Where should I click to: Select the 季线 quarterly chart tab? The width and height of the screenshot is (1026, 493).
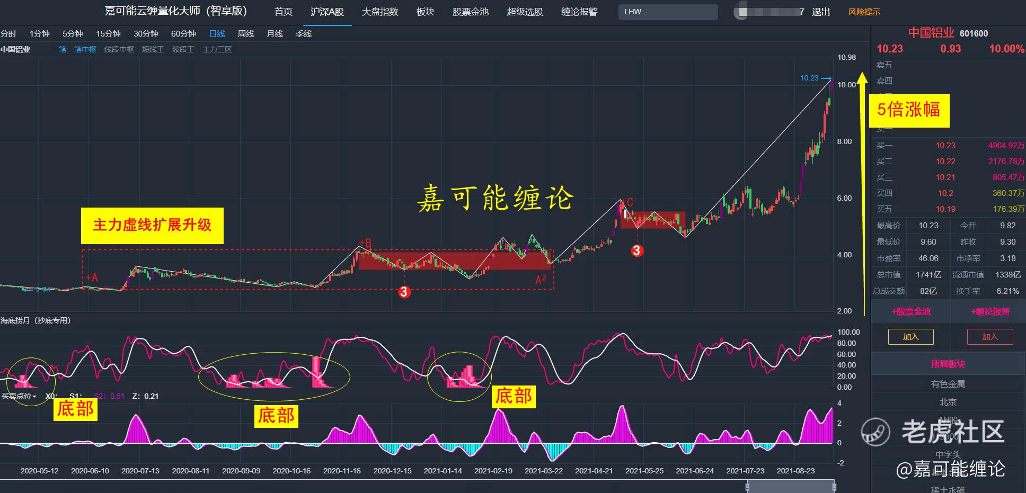pos(303,34)
